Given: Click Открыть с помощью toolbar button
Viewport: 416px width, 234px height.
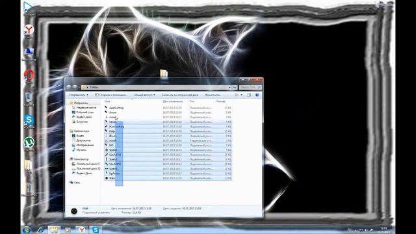Looking at the screenshot, I should [x=111, y=95].
